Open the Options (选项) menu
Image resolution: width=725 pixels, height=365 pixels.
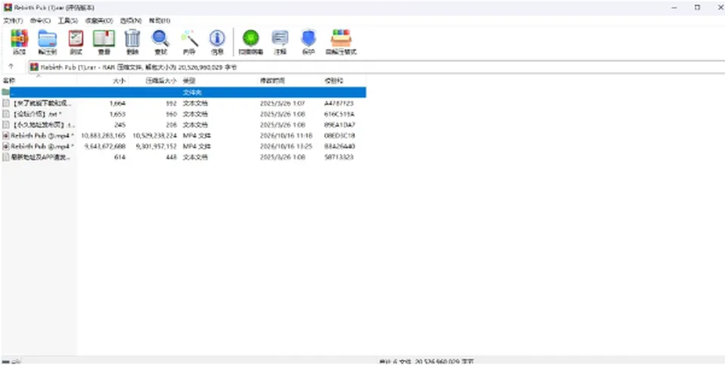click(x=131, y=21)
